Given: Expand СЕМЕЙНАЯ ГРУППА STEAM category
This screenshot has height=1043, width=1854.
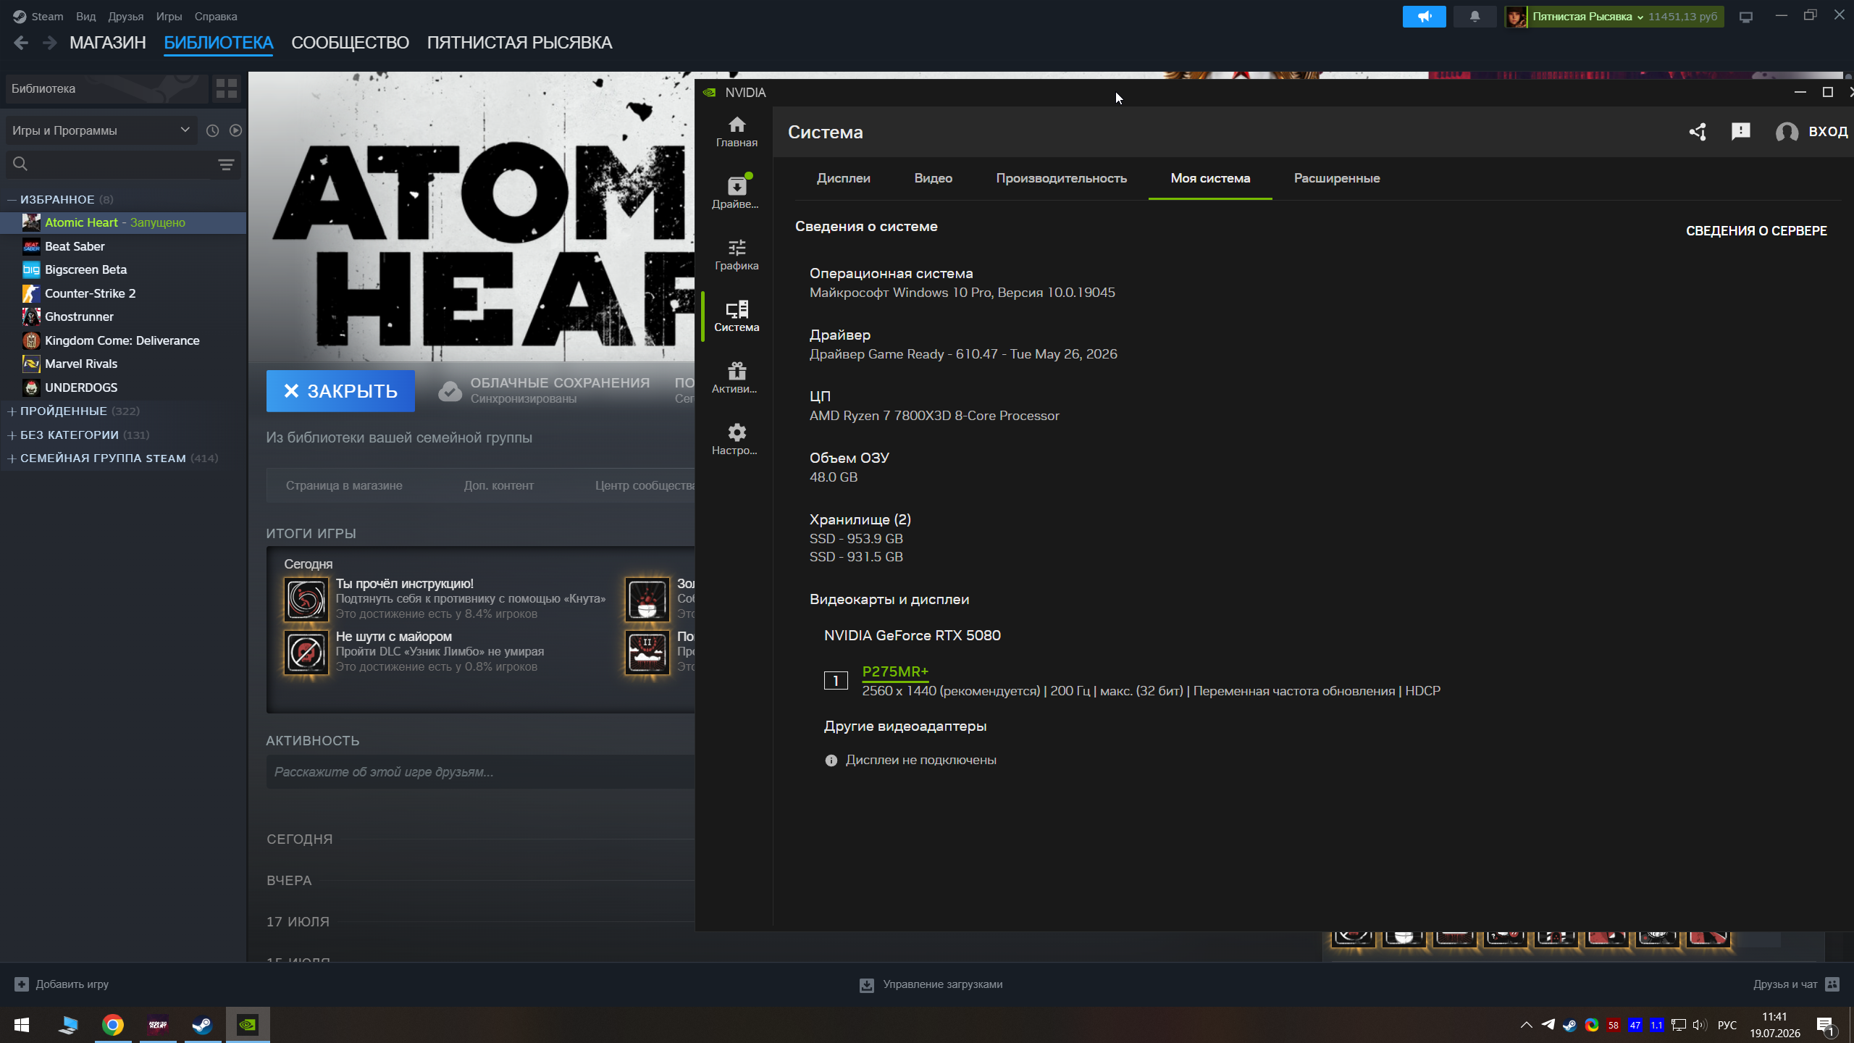Looking at the screenshot, I should (x=12, y=458).
